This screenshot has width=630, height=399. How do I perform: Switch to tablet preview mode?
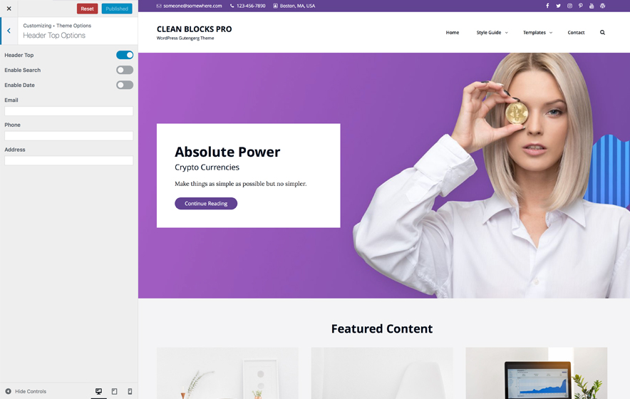(x=115, y=391)
